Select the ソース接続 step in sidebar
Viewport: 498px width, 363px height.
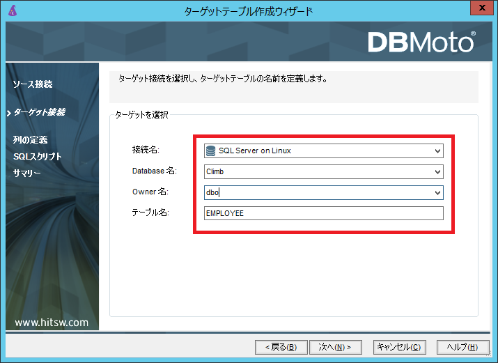pos(33,84)
